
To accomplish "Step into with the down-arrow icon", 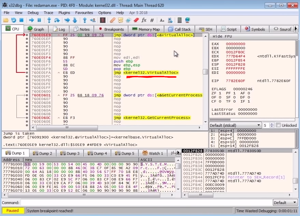I will pyautogui.click(x=49, y=20).
